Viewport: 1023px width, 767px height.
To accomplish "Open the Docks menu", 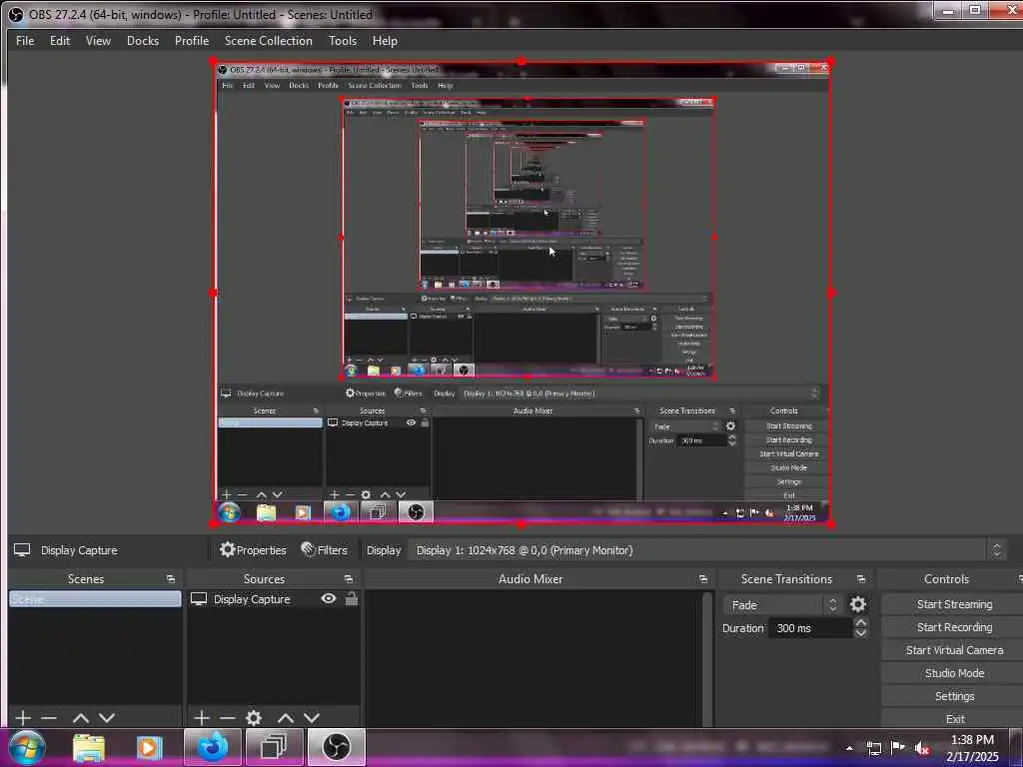I will (x=143, y=40).
